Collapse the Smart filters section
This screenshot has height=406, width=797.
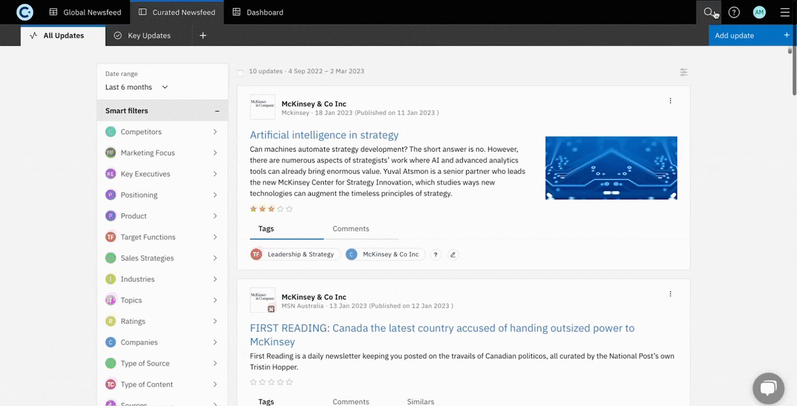pyautogui.click(x=217, y=111)
